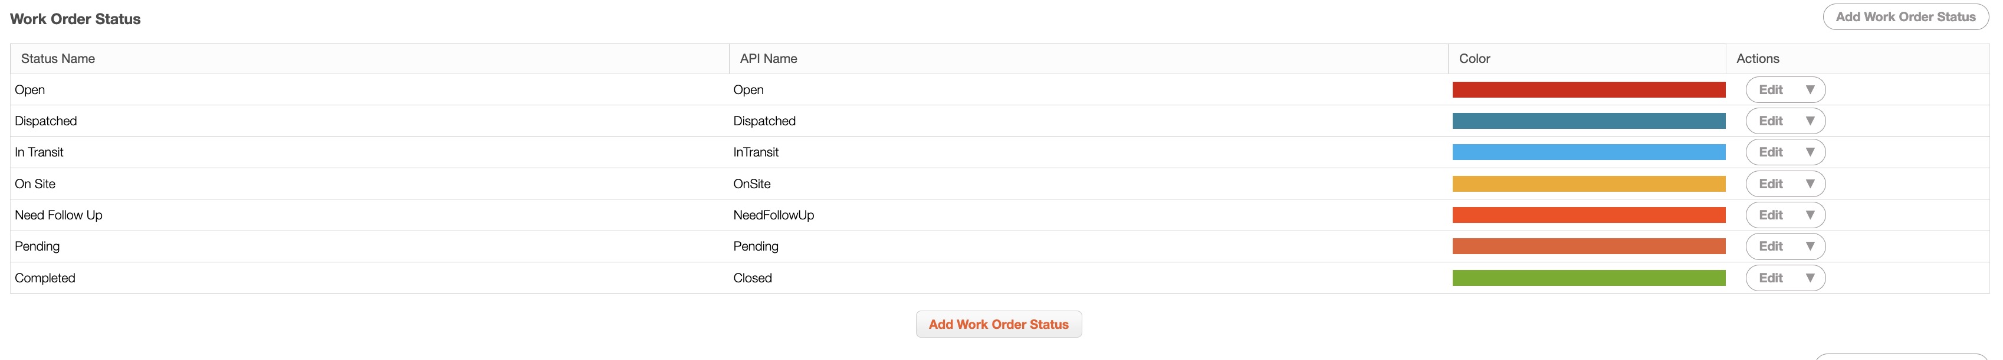Click the yellow On Site color bar

coord(1588,184)
